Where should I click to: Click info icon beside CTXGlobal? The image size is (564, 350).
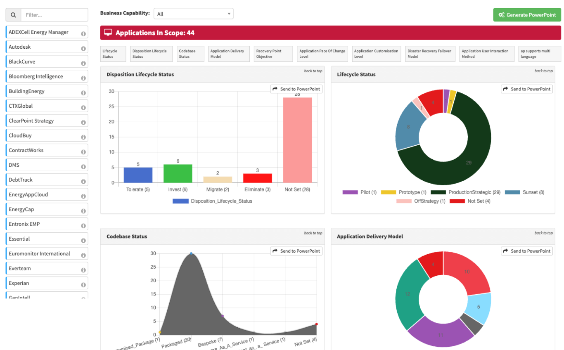[83, 108]
